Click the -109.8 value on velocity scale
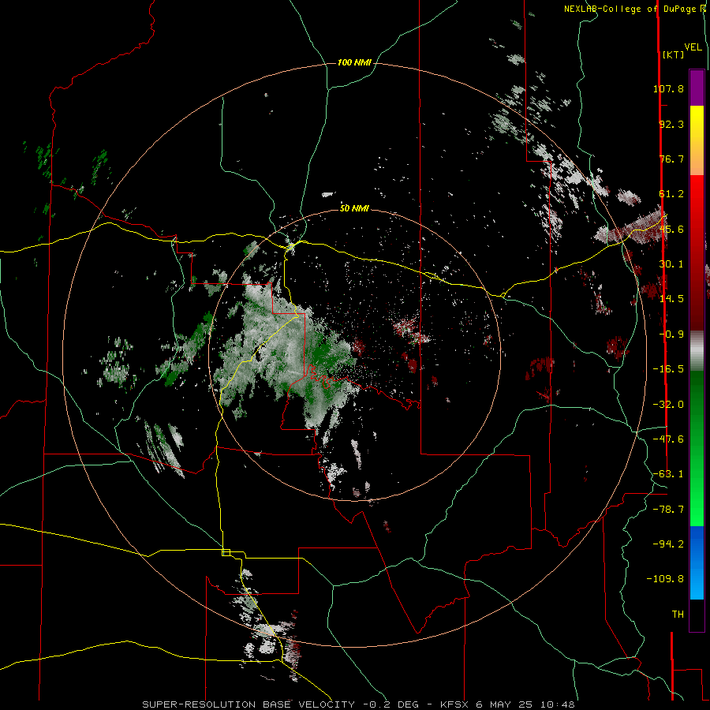Image resolution: width=710 pixels, height=710 pixels. pos(666,579)
